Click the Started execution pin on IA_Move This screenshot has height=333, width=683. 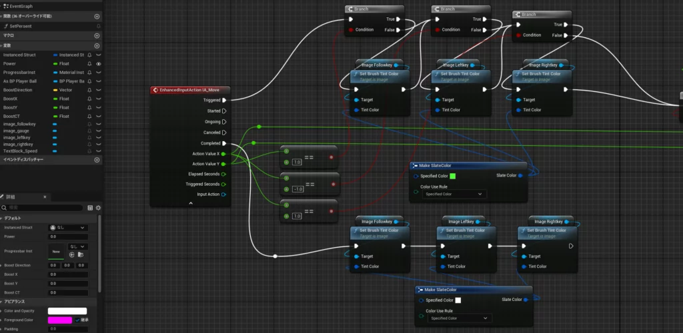tap(224, 111)
